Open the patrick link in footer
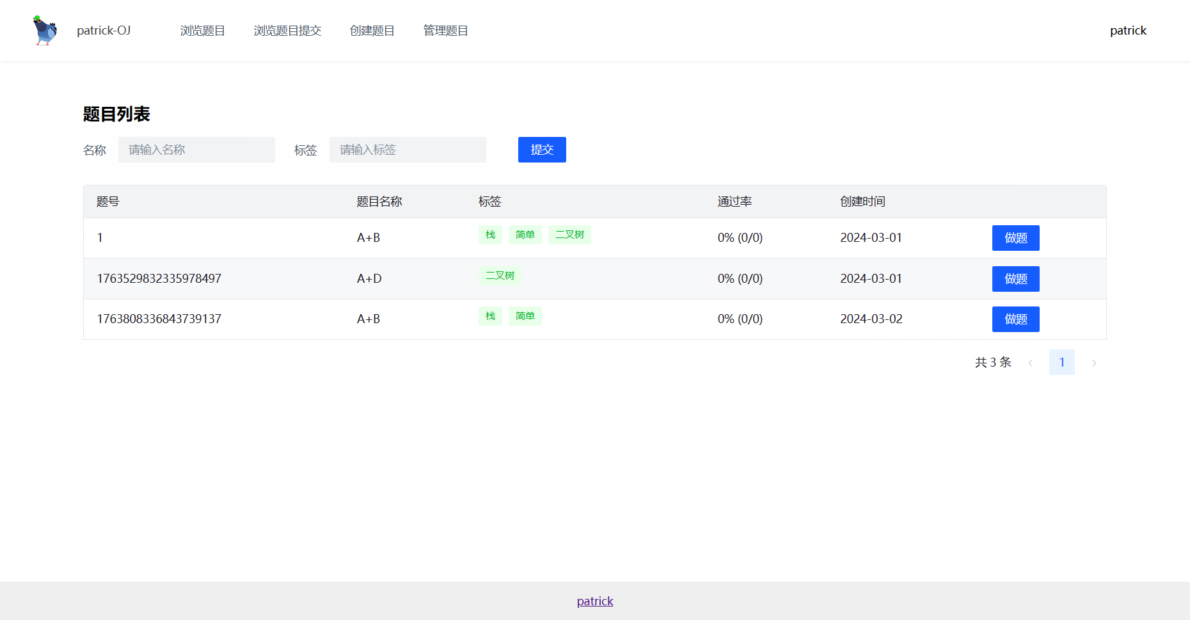Image resolution: width=1190 pixels, height=620 pixels. tap(595, 601)
